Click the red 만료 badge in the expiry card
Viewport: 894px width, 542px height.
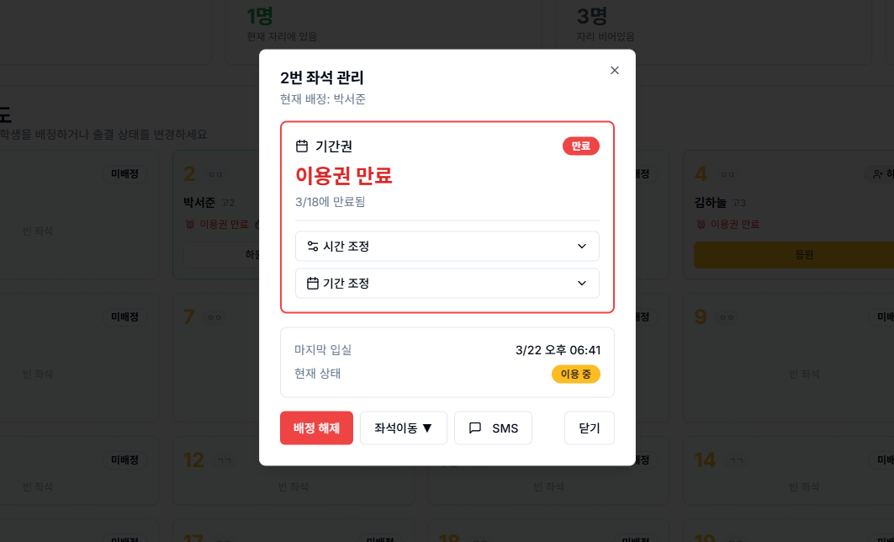pos(580,146)
